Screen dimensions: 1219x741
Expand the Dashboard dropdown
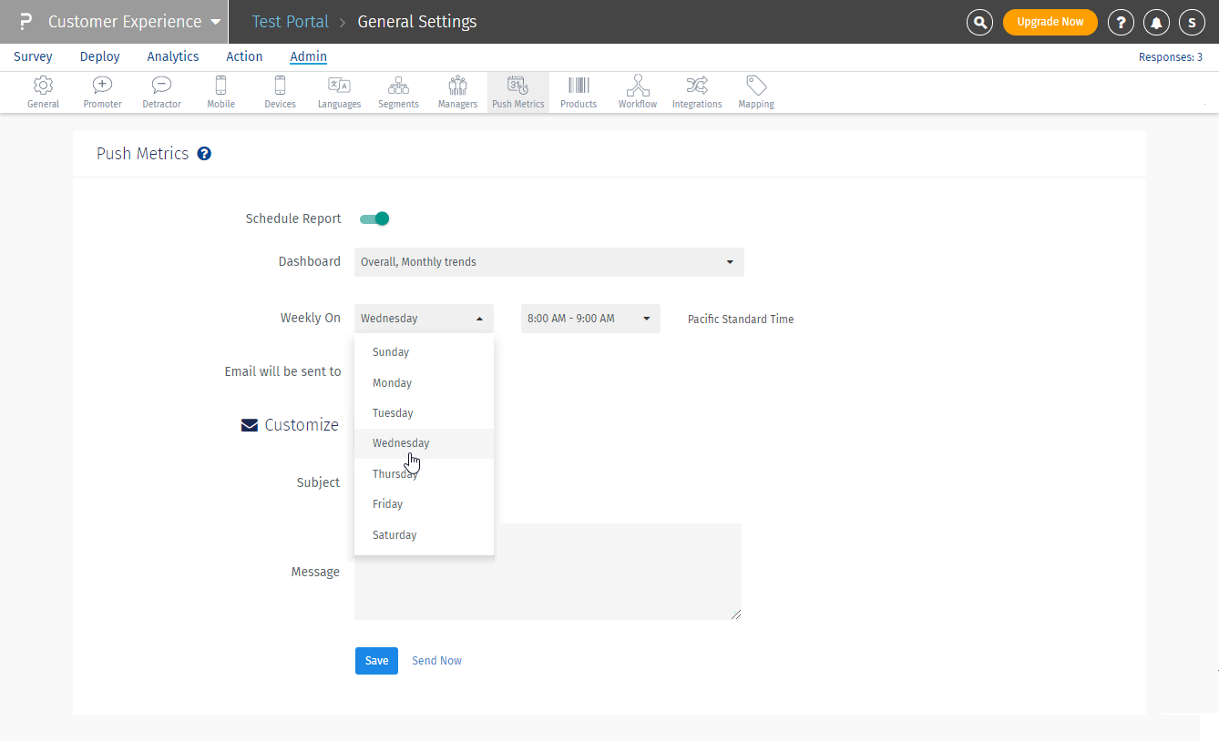548,262
